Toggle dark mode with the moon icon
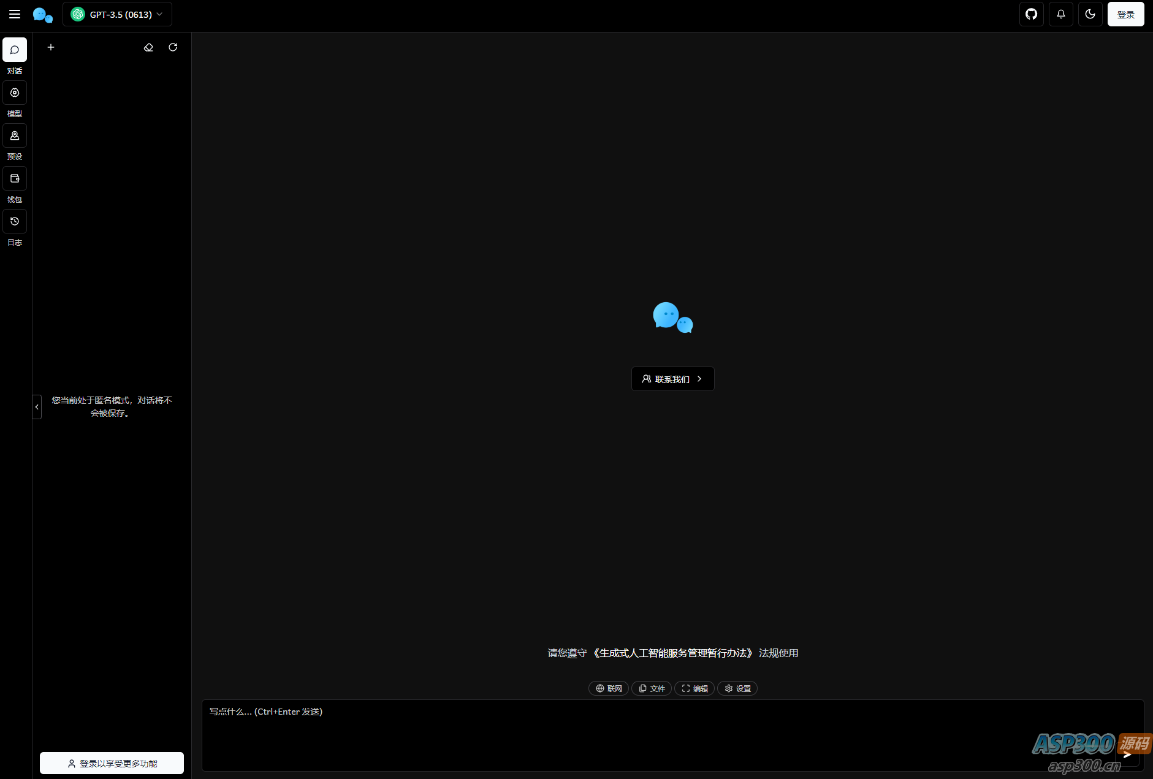 coord(1090,14)
